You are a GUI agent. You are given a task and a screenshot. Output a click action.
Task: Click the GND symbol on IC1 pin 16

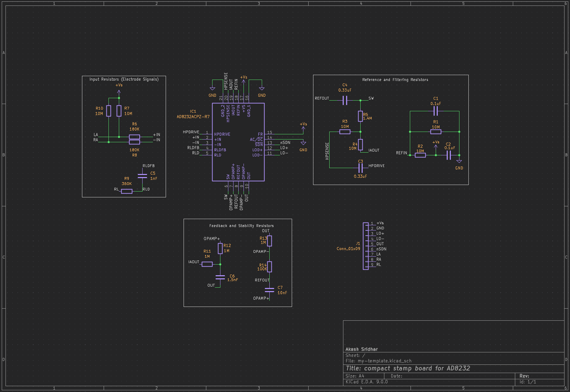click(262, 89)
